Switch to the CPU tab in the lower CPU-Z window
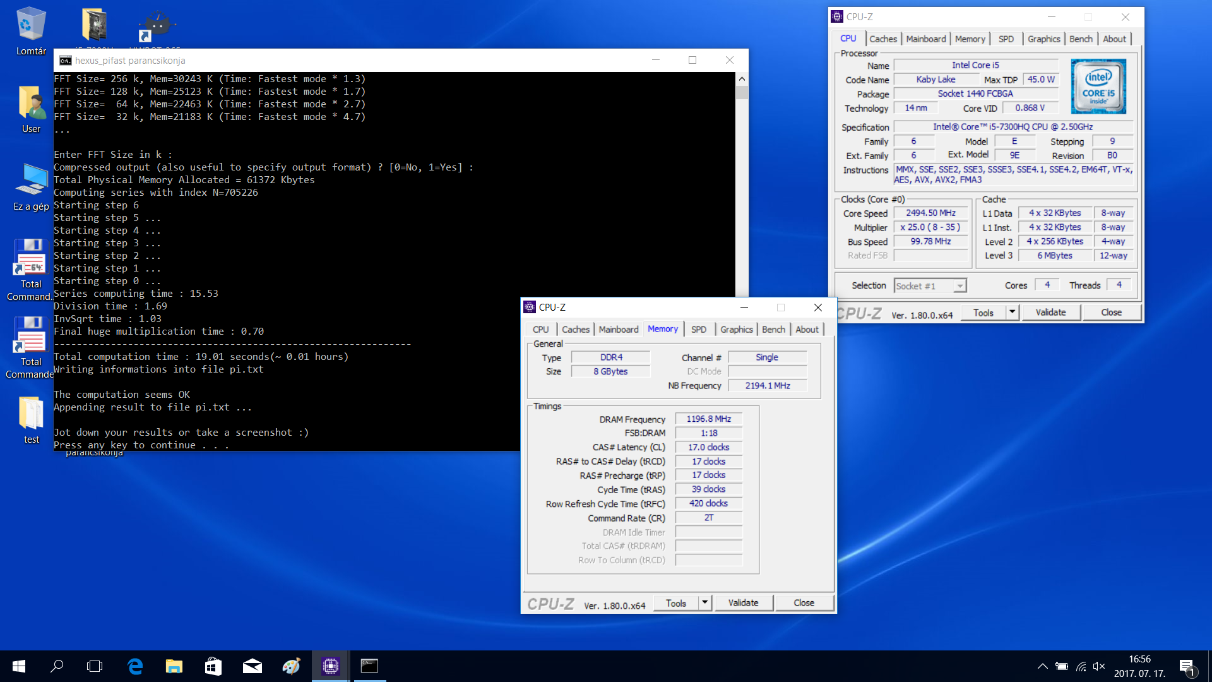This screenshot has width=1212, height=682. click(540, 330)
